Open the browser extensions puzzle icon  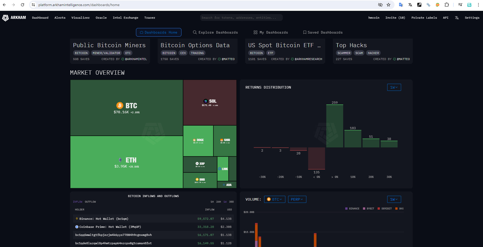point(447,5)
